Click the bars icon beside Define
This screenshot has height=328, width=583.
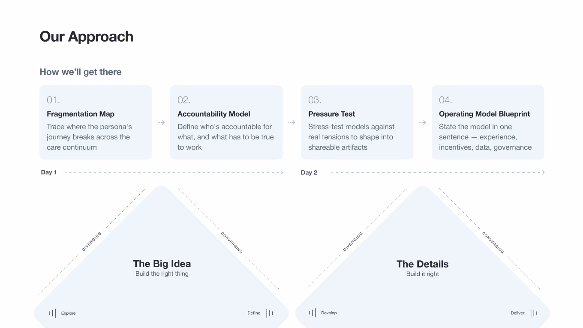point(270,313)
